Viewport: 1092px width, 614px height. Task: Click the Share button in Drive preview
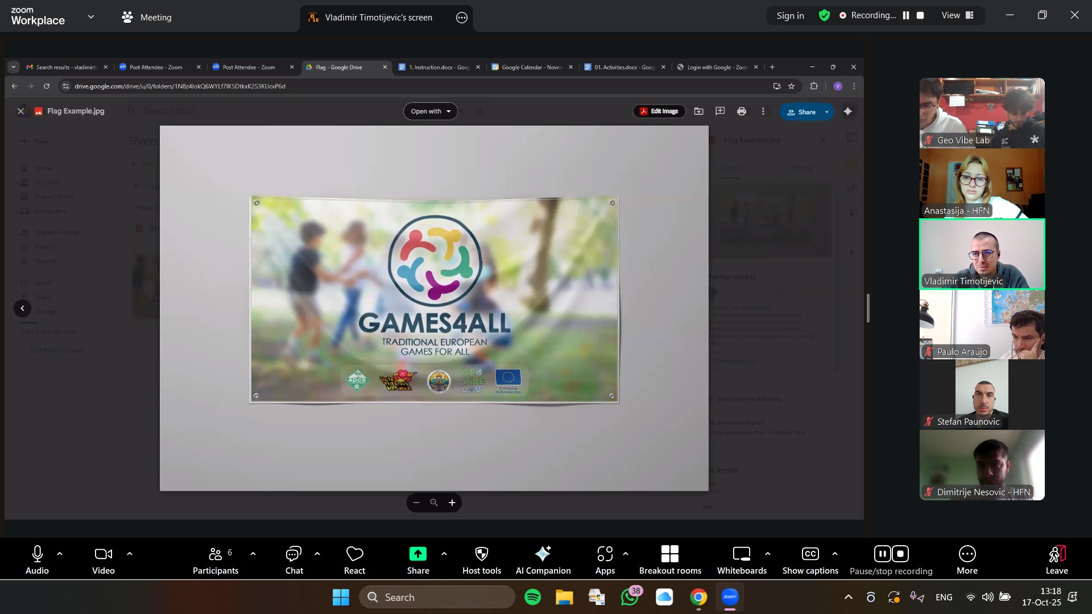pos(801,112)
